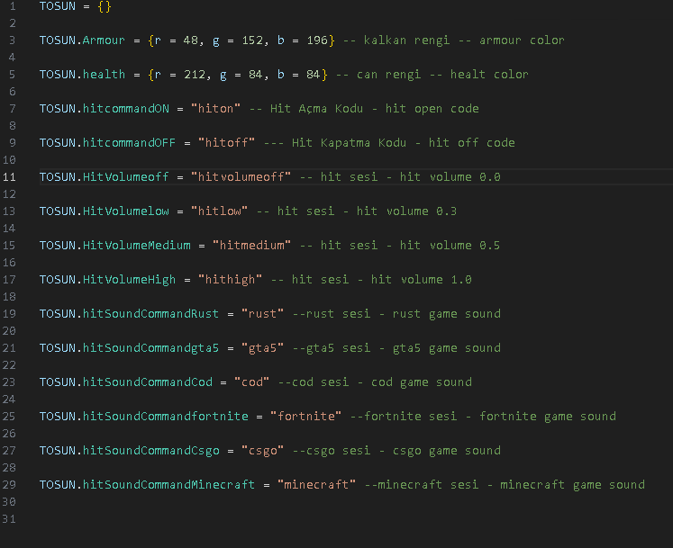Click the 'Hit Kapatma Kodu' comment
The image size is (673, 548).
[x=349, y=143]
